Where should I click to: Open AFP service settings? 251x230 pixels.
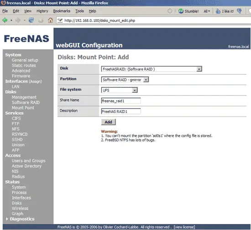pos(16,150)
